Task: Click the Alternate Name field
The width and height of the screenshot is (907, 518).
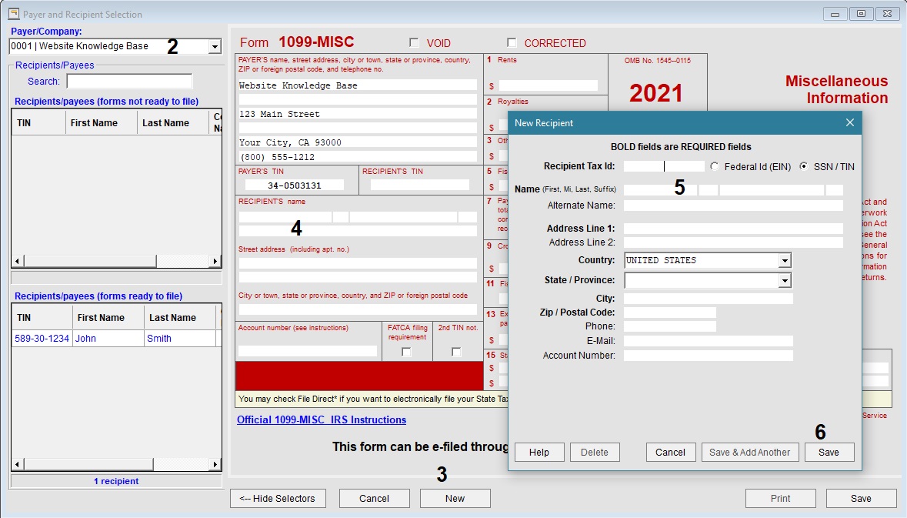Action: (x=733, y=206)
